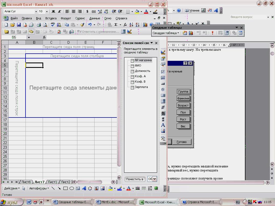The width and height of the screenshot is (275, 206).
Task: Open the Файл menu
Action: pos(14,18)
